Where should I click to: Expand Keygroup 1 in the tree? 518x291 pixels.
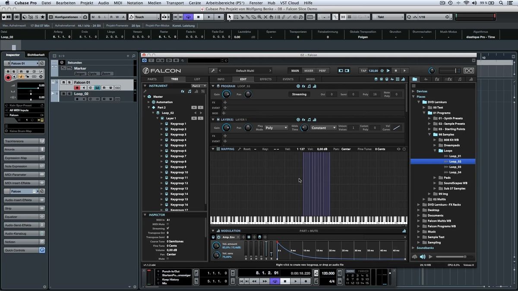click(162, 124)
